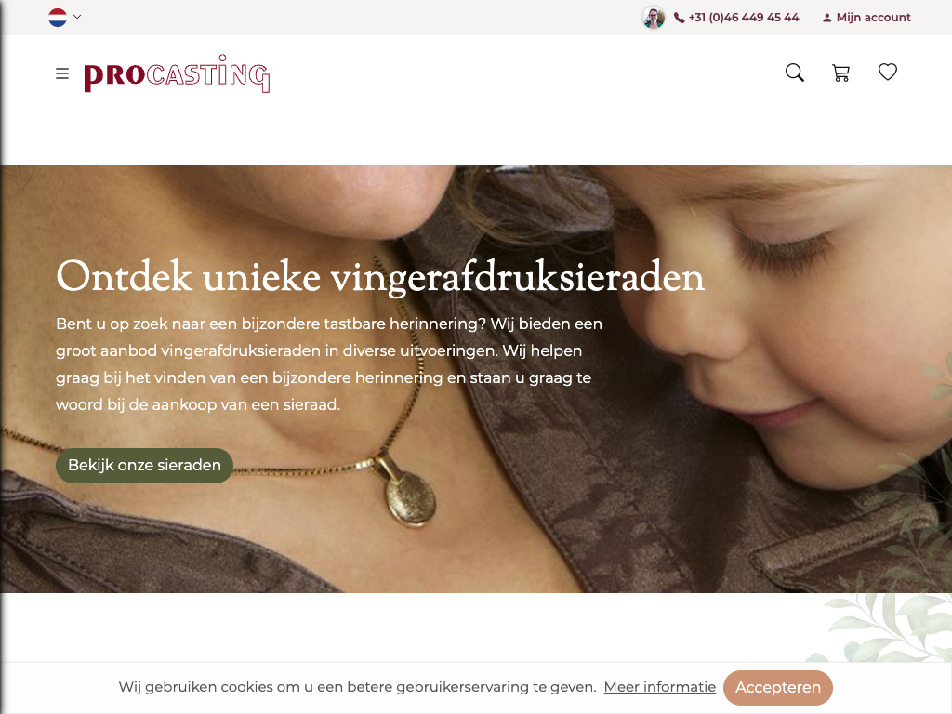
Task: View the wishlist heart icon
Action: pyautogui.click(x=888, y=73)
